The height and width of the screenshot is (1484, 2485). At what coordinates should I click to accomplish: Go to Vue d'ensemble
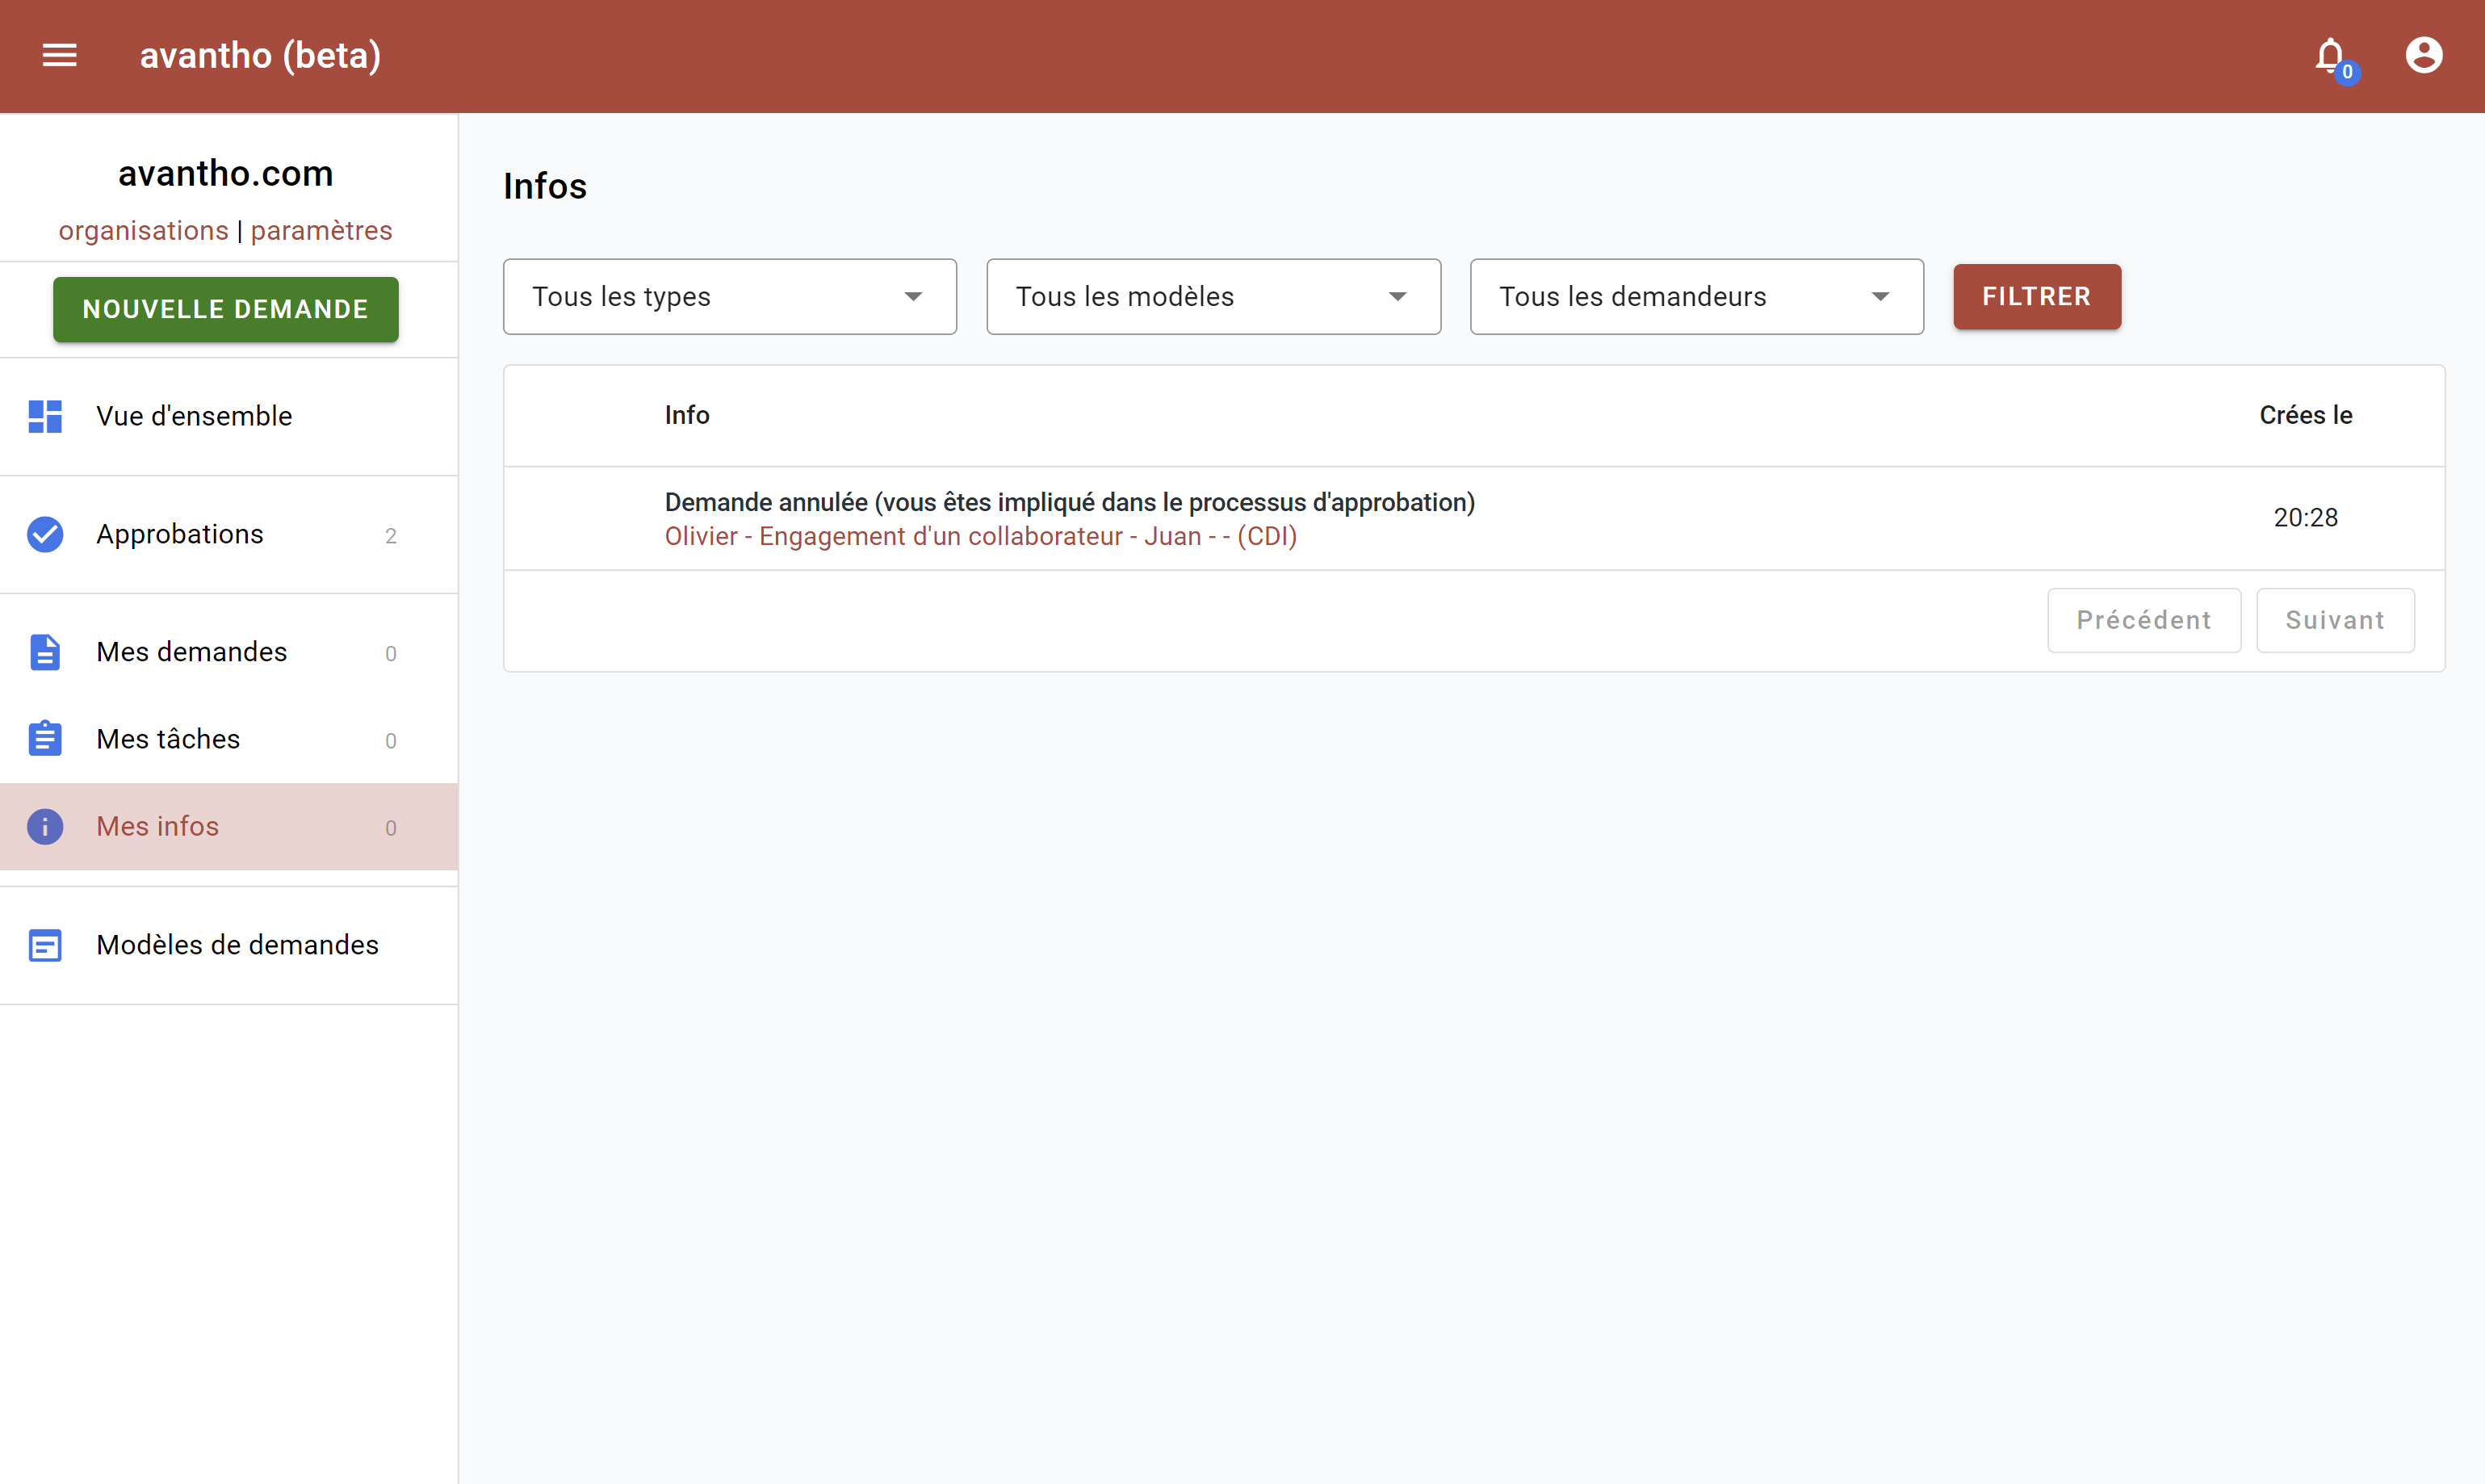(229, 416)
